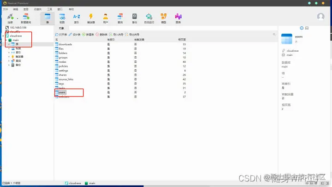Select the A-Z 索引 index toolbar icon
The image size is (332, 187).
click(x=77, y=18)
